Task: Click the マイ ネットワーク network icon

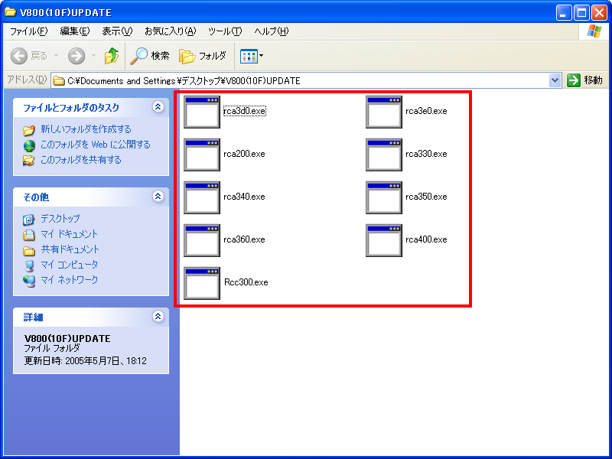Action: coord(29,281)
